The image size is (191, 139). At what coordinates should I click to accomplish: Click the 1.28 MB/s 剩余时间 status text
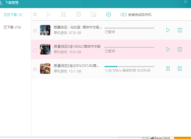click(128, 70)
